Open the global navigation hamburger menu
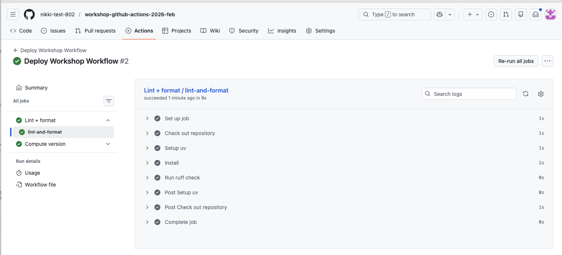The width and height of the screenshot is (562, 255). [x=13, y=14]
